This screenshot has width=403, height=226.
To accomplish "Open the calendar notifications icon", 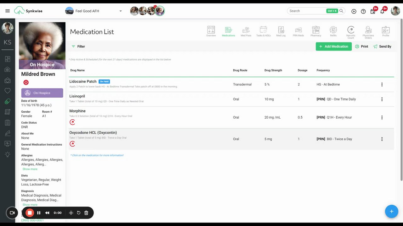I will point(373,11).
